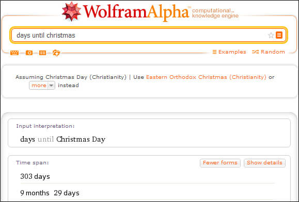This screenshot has width=299, height=202.
Task: Use Eastern Orthodox Christmas link
Action: point(206,77)
